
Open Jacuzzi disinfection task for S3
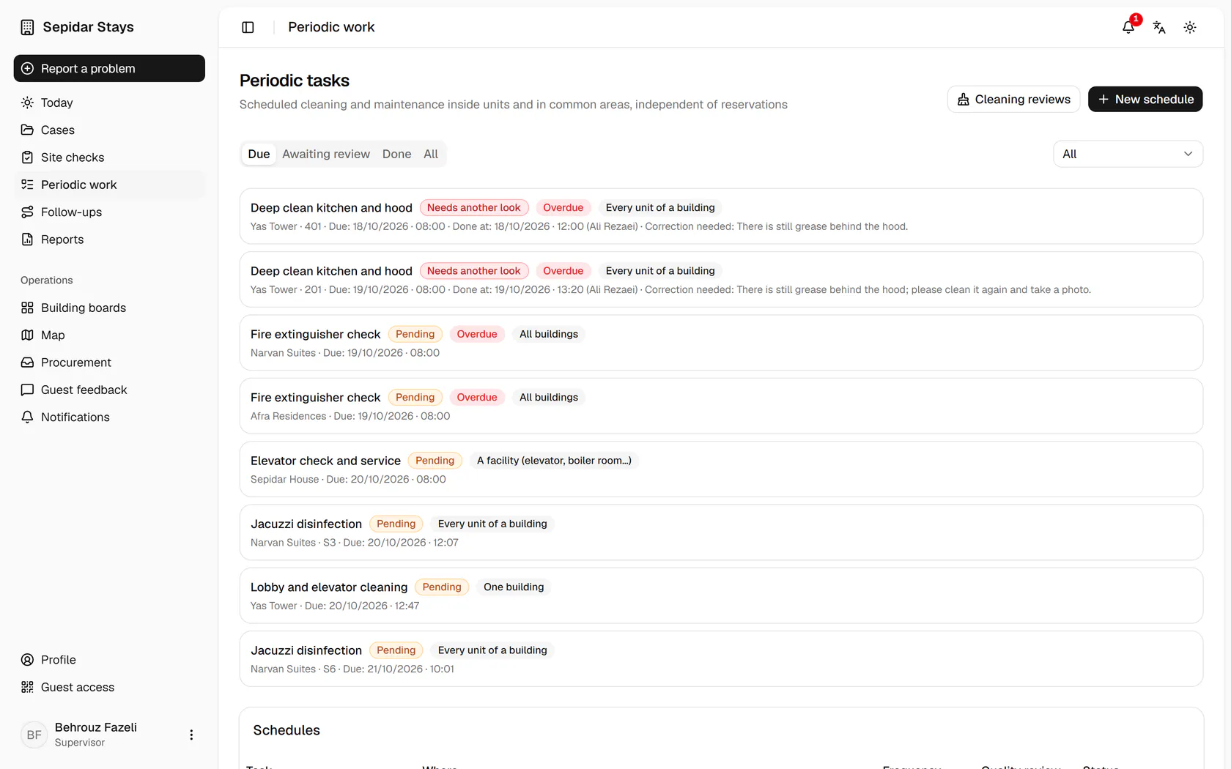click(721, 532)
